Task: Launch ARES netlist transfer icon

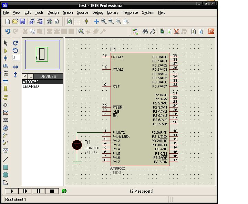Action: tap(211, 31)
